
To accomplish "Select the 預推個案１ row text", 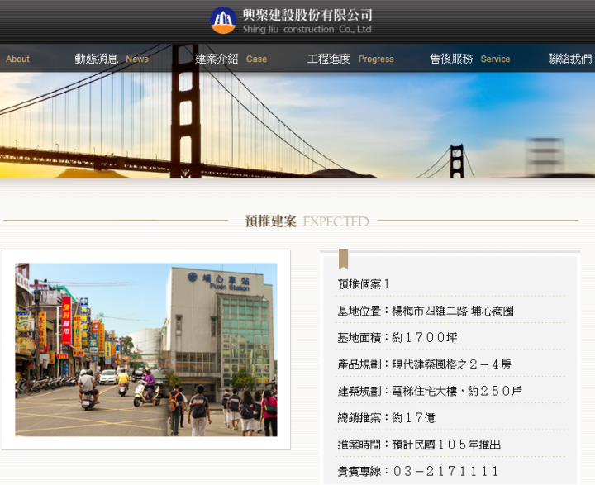I will tap(364, 284).
